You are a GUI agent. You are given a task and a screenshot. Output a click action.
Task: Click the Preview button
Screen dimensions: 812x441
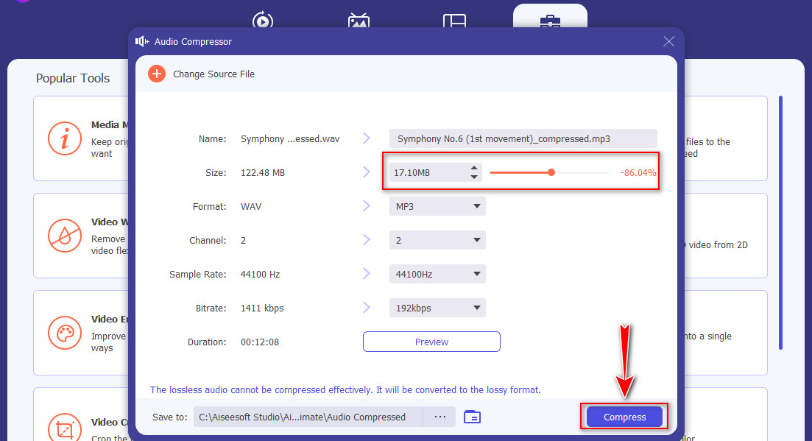click(431, 342)
